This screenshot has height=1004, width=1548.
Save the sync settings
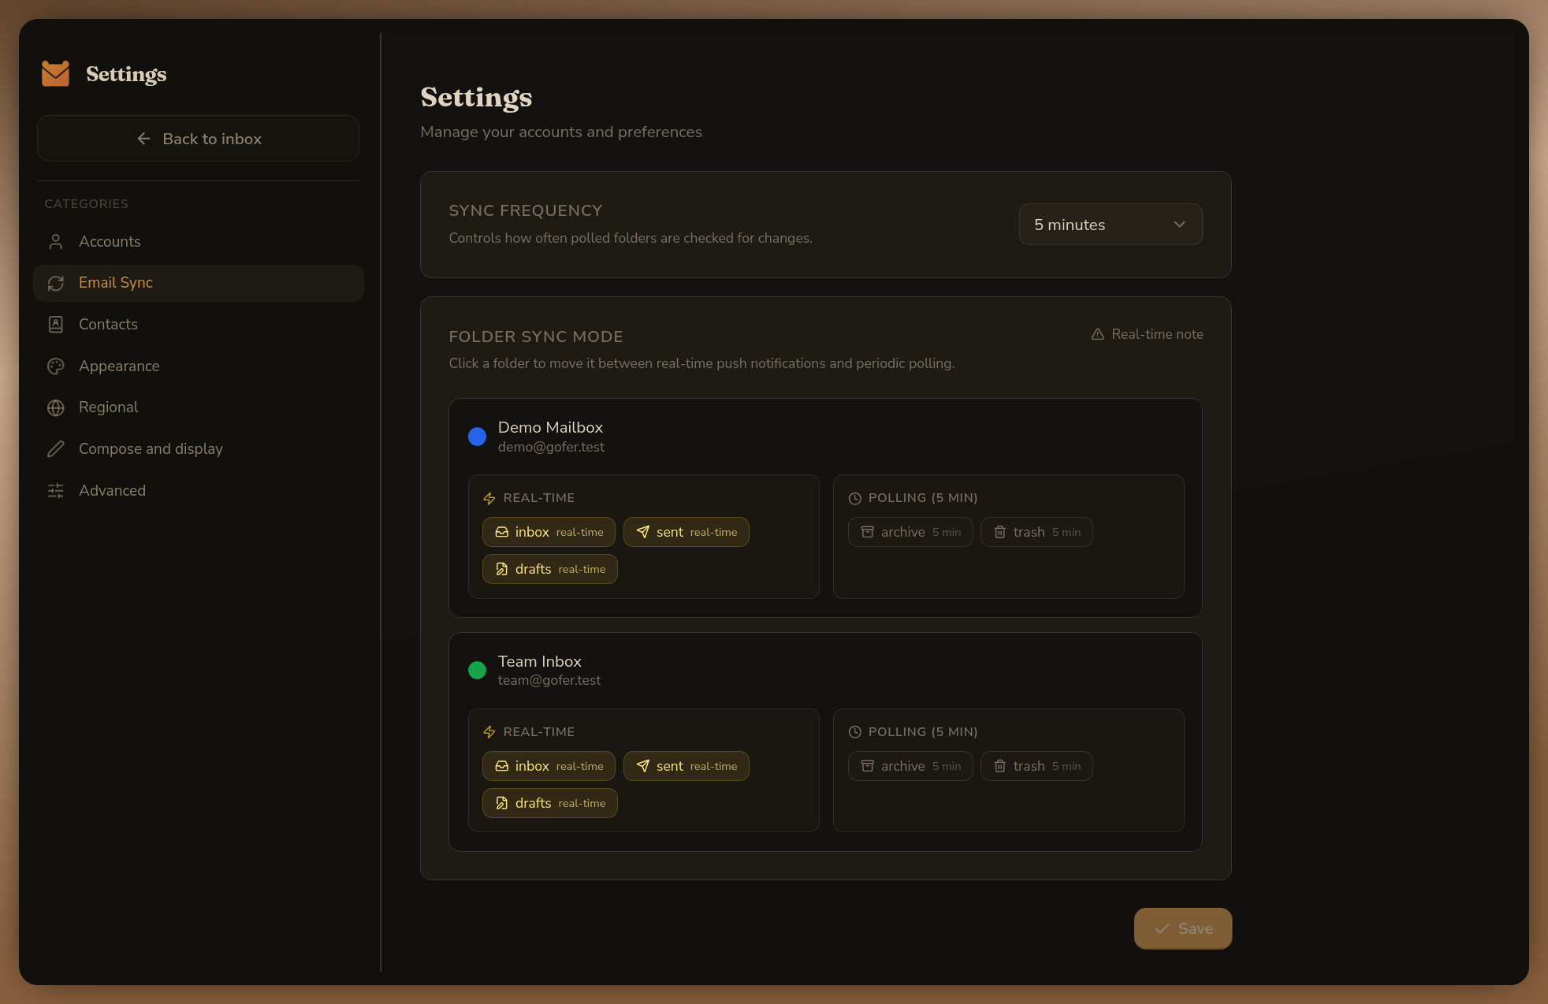pyautogui.click(x=1183, y=929)
